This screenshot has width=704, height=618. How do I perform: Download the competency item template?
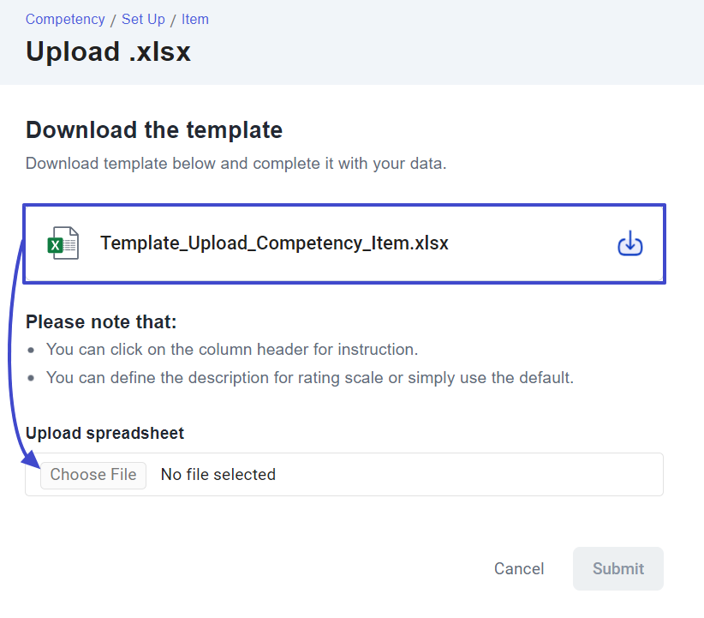[x=629, y=244]
